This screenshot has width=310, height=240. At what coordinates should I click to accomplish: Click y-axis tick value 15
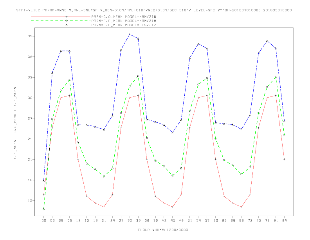[x=30, y=201]
